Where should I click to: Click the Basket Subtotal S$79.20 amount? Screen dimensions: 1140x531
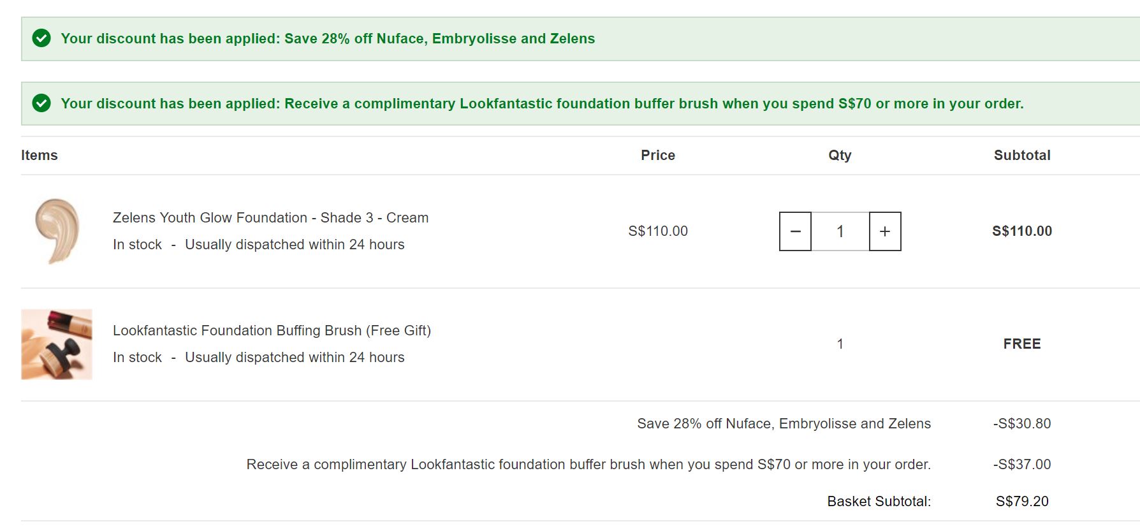(x=1022, y=502)
